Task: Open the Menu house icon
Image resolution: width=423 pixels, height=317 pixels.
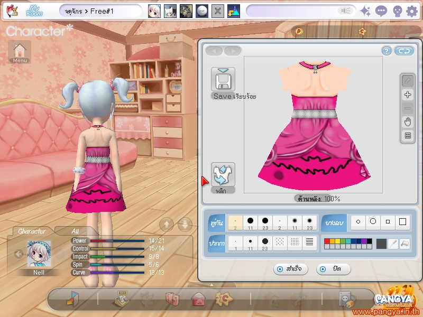Action: point(20,52)
